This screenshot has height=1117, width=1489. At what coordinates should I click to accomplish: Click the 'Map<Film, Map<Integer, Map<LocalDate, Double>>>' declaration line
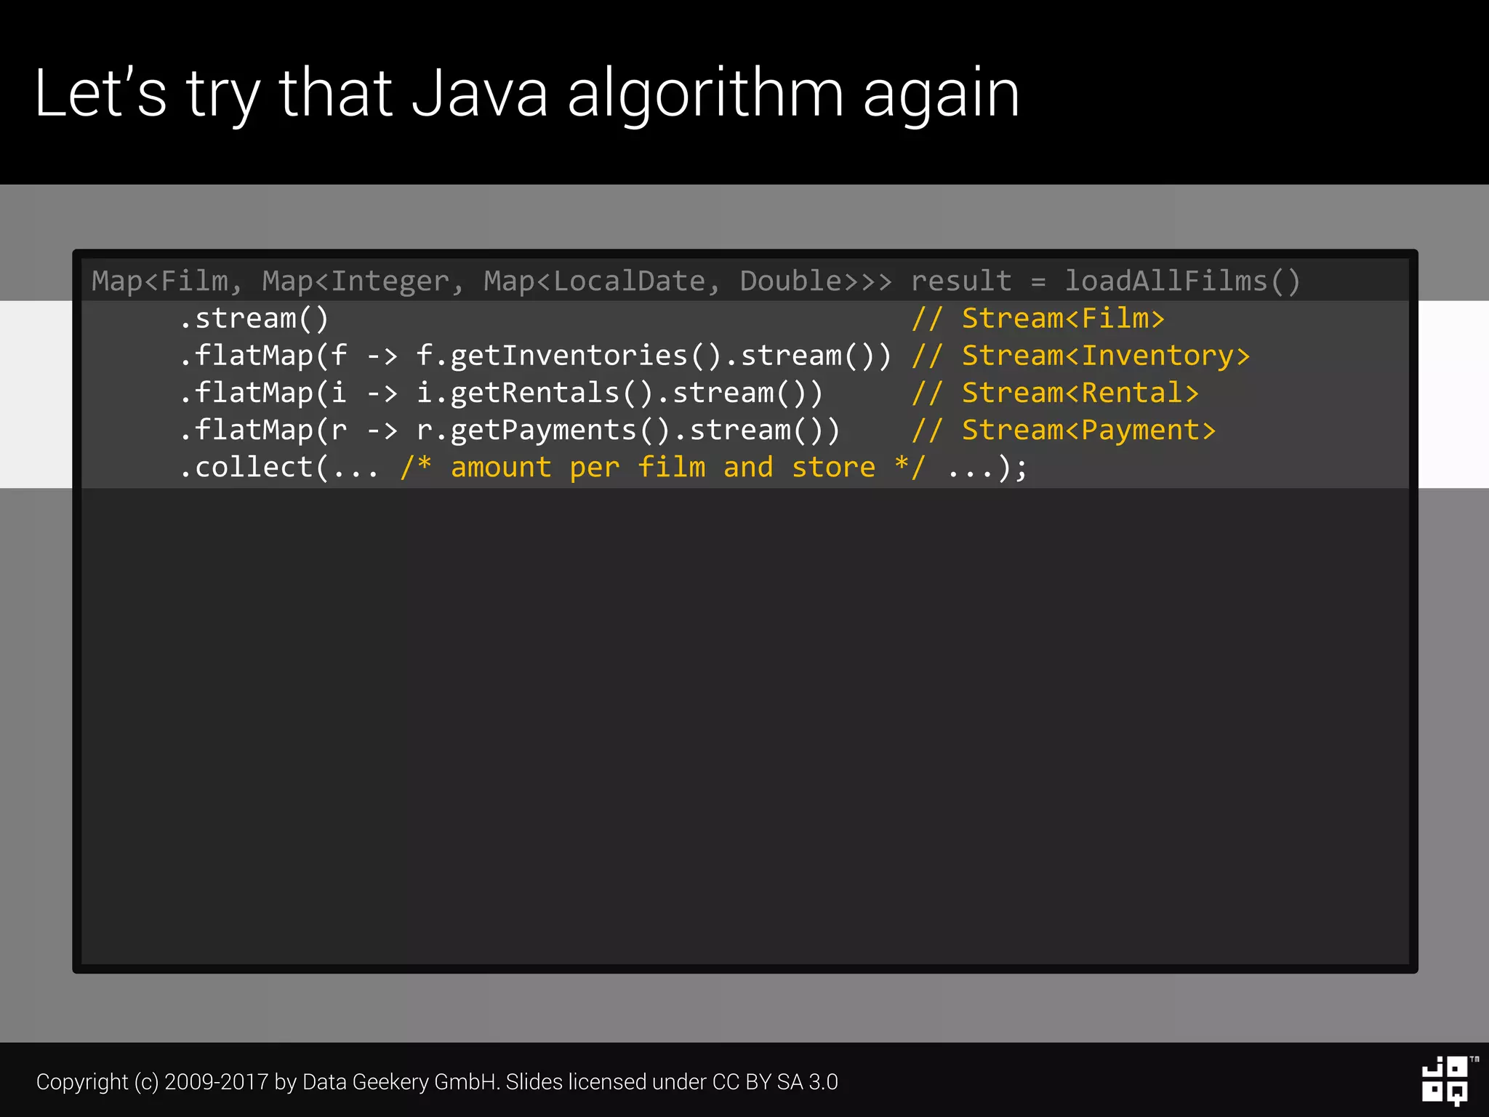coord(696,281)
